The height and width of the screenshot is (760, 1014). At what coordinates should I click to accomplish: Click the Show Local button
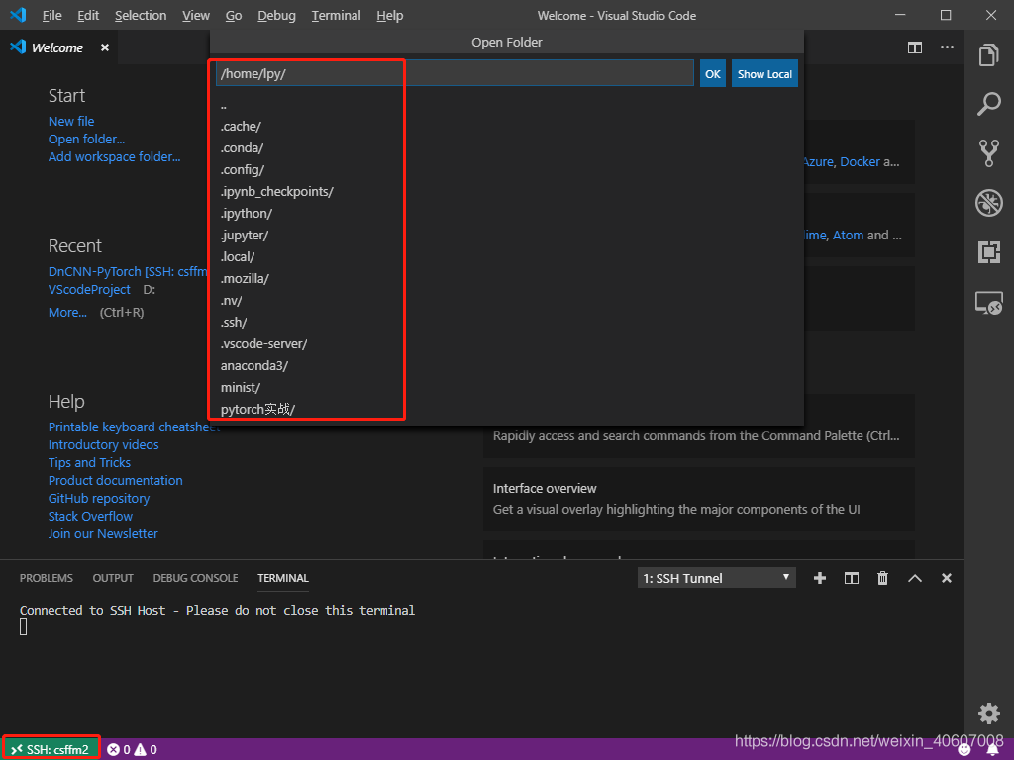coord(764,74)
